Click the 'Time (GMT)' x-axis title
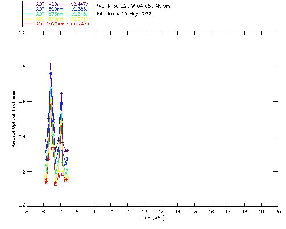Image resolution: width=286 pixels, height=229 pixels. pos(153,217)
